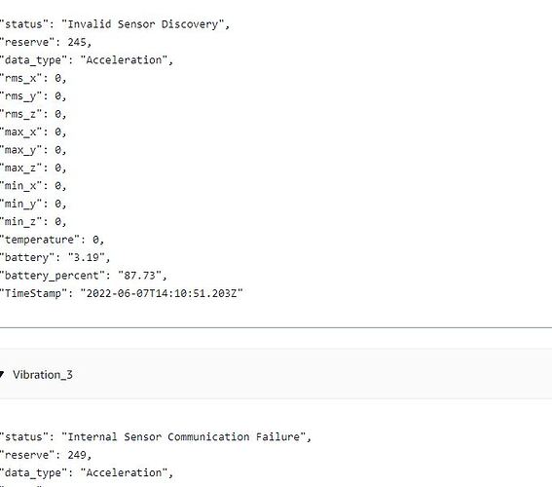
Task: Click the Vibration_3 header label
Action: 43,375
